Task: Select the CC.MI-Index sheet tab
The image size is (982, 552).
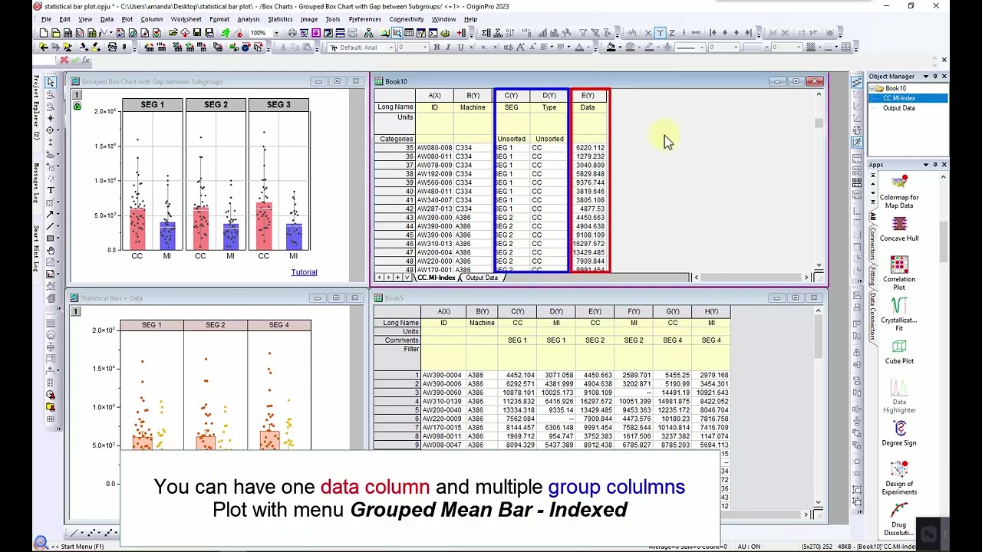Action: pyautogui.click(x=437, y=278)
